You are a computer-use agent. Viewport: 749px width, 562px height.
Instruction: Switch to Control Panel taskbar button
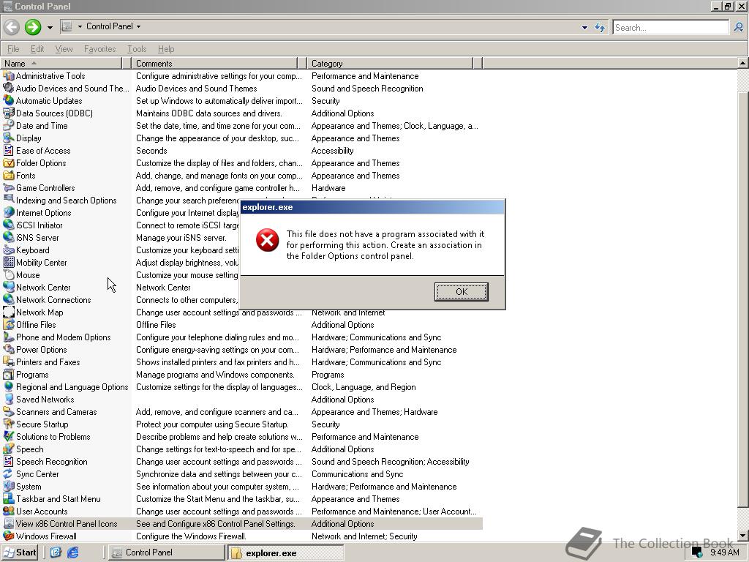[166, 552]
